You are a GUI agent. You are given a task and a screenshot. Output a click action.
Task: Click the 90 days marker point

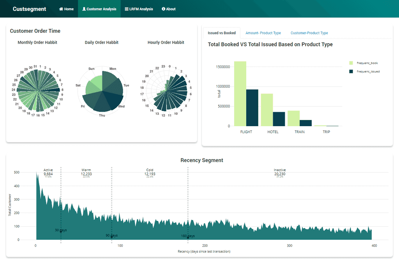click(x=112, y=236)
